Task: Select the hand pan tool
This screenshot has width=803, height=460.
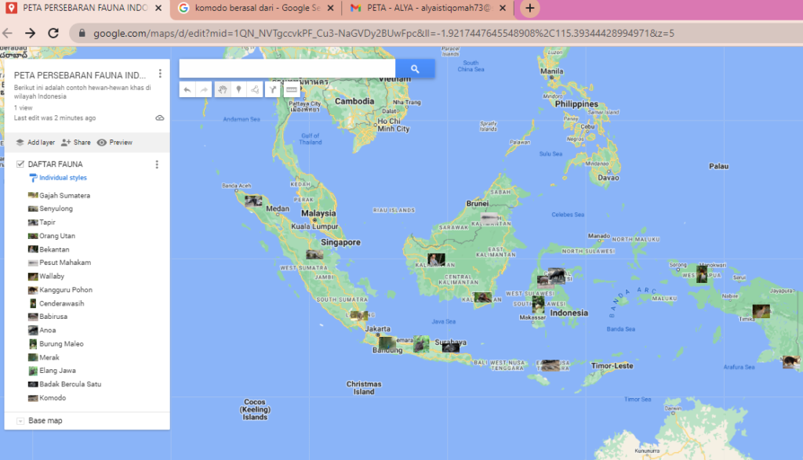Action: tap(222, 90)
